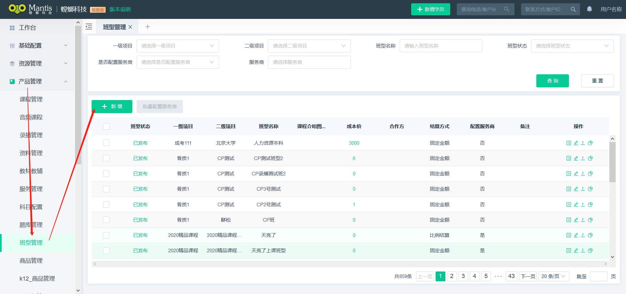Click pencil edit icon in 天亮了上课班型 row
Image resolution: width=626 pixels, height=294 pixels.
pos(576,251)
